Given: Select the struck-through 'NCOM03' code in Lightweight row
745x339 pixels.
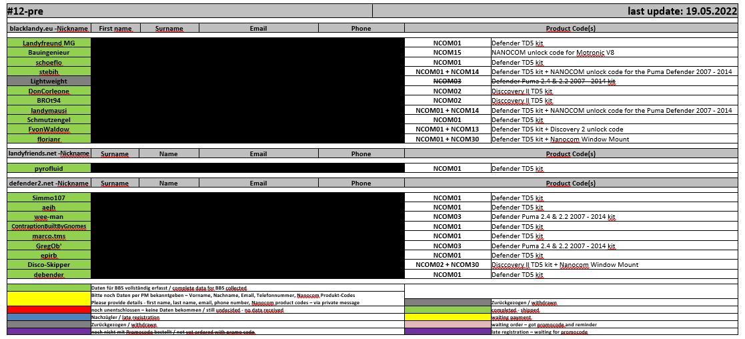Looking at the screenshot, I should [x=447, y=81].
